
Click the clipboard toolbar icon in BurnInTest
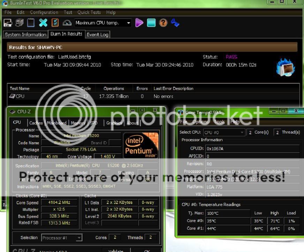pos(31,23)
